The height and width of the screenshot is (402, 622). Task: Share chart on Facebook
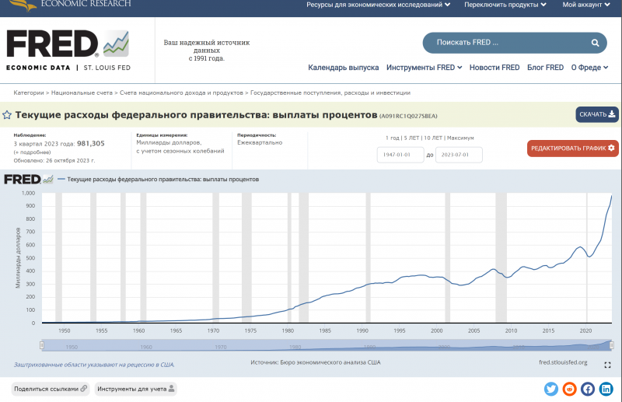588,389
